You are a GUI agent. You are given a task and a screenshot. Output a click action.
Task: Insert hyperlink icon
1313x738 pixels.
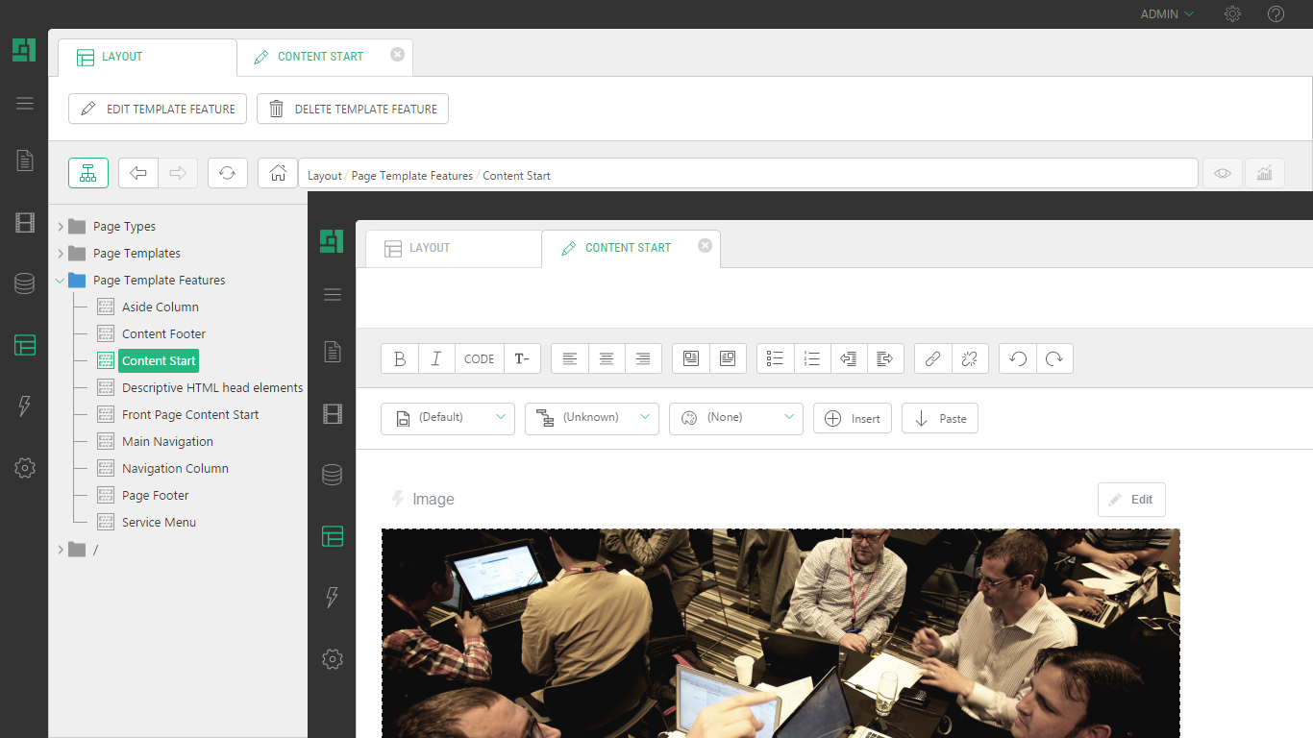click(932, 358)
